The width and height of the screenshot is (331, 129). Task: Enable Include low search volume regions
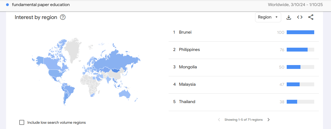tap(22, 122)
